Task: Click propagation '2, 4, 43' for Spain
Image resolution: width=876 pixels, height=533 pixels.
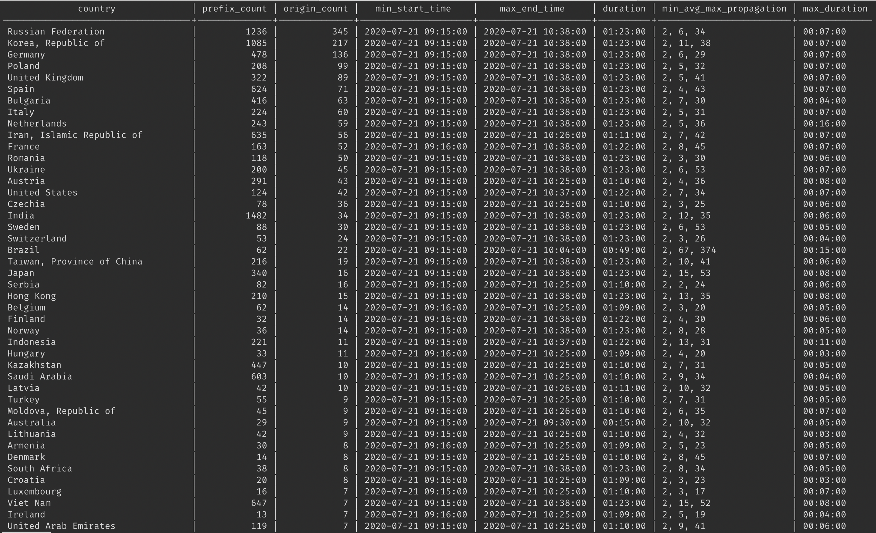Action: 684,89
